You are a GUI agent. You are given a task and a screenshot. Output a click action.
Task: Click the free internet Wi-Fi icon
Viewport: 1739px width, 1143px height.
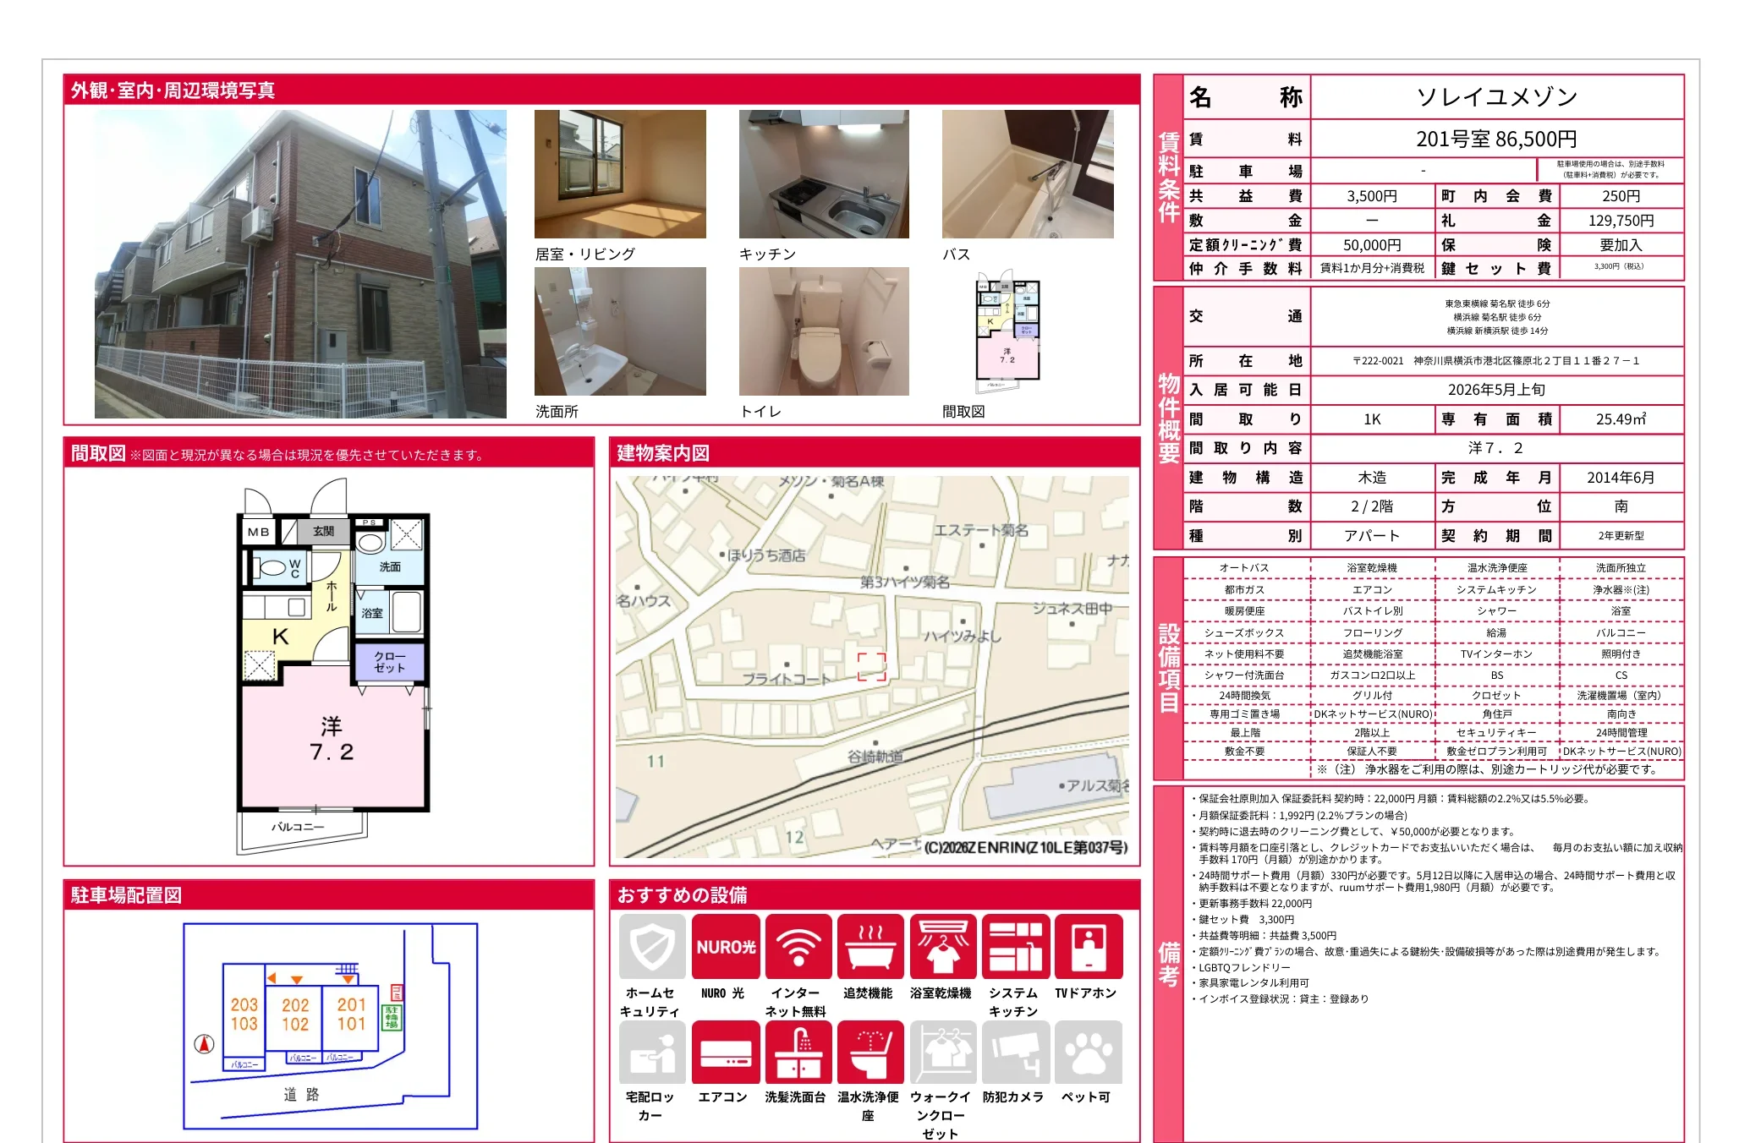click(x=798, y=946)
